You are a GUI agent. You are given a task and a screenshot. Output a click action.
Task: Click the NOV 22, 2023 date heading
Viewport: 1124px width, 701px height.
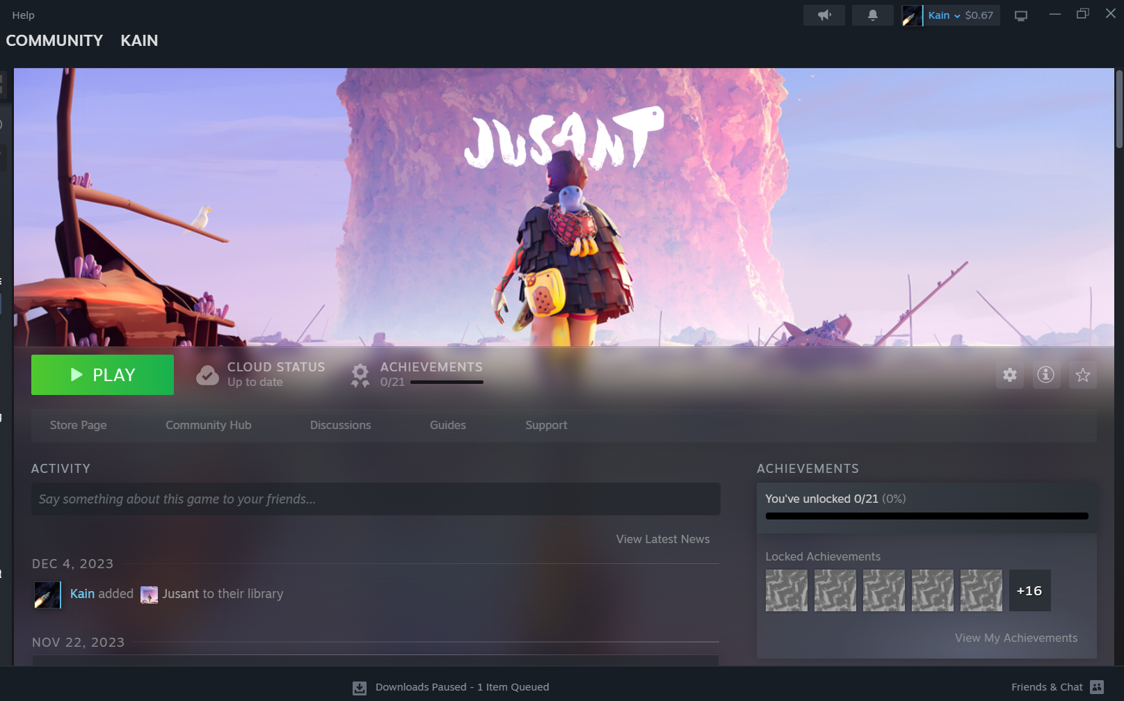[x=78, y=643]
